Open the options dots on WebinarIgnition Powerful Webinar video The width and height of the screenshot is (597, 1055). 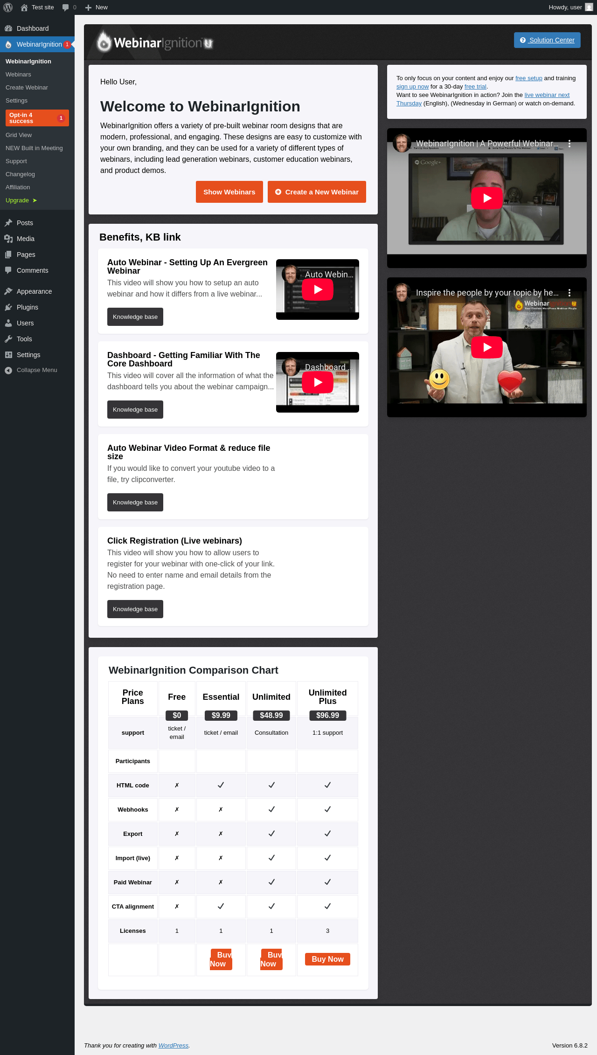[569, 144]
